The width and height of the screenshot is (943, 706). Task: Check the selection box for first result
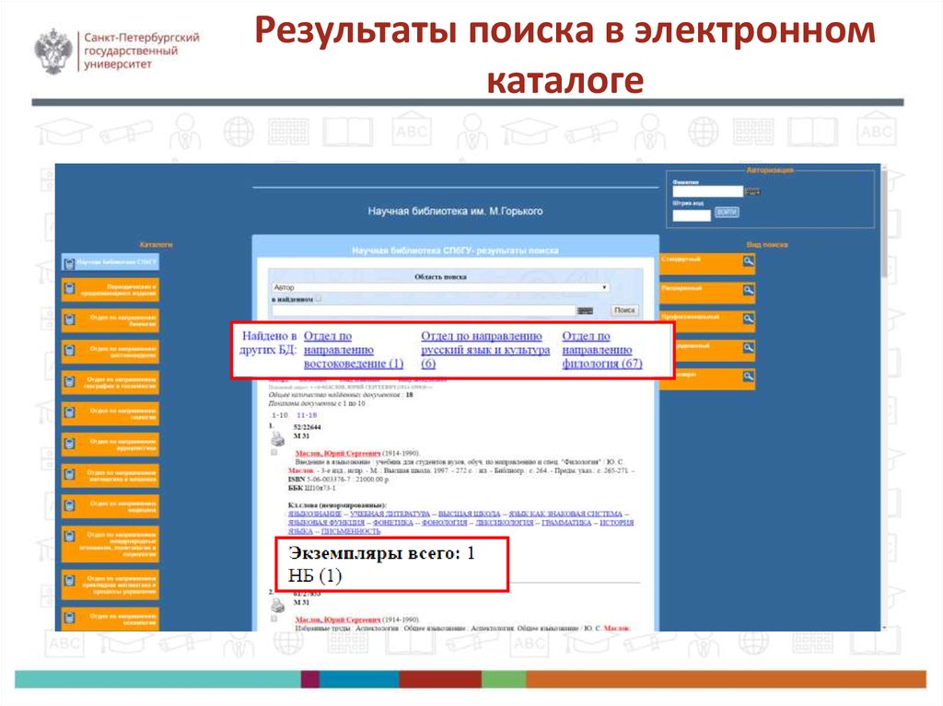274,452
